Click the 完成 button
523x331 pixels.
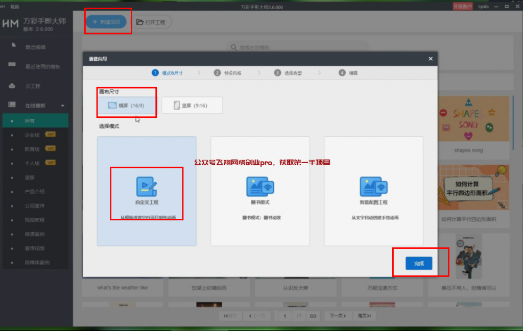pos(419,263)
